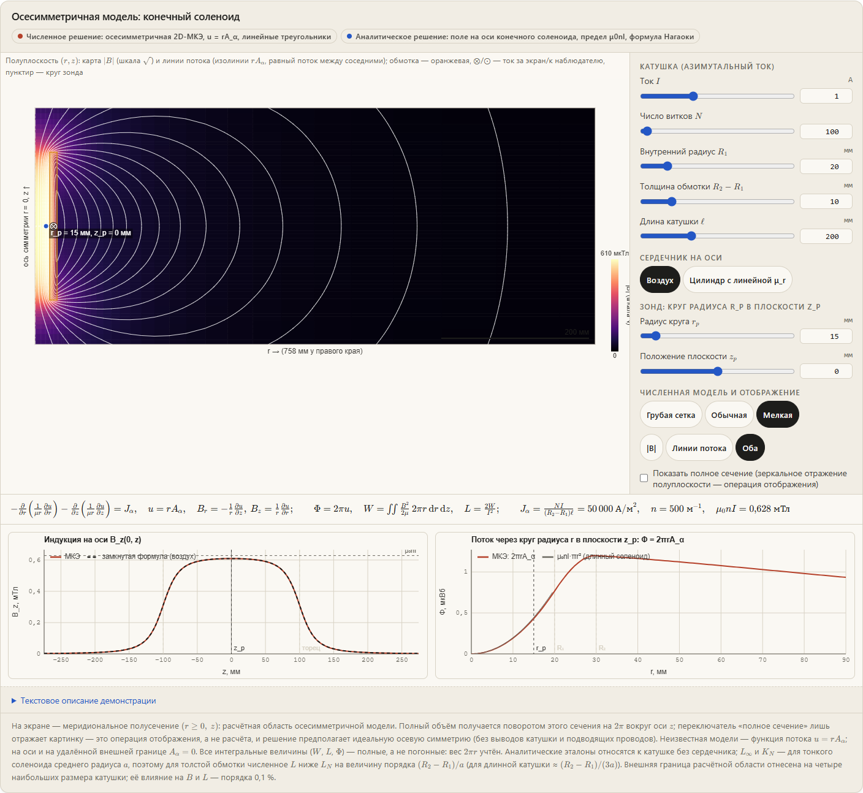Screen dimensions: 863x793
Task: Focus the Ток I value field
Action: click(826, 96)
